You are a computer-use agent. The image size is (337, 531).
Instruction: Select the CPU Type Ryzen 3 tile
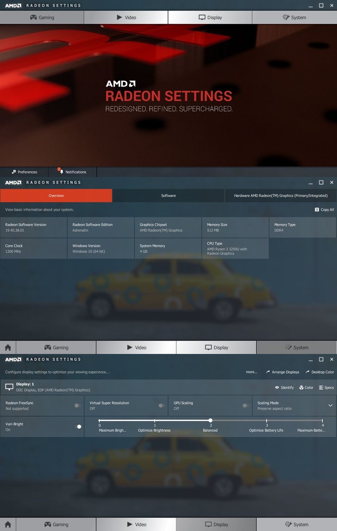236,248
